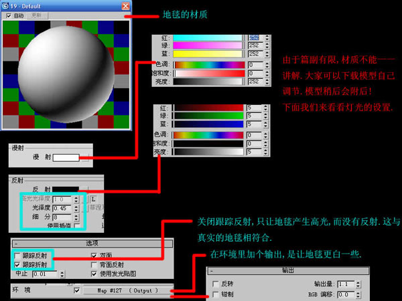Click the 3ds Max icon in the title bar
This screenshot has height=301, width=402.
click(x=5, y=5)
